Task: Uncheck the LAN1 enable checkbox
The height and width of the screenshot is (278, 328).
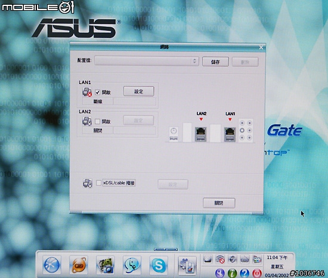Action: (x=97, y=92)
